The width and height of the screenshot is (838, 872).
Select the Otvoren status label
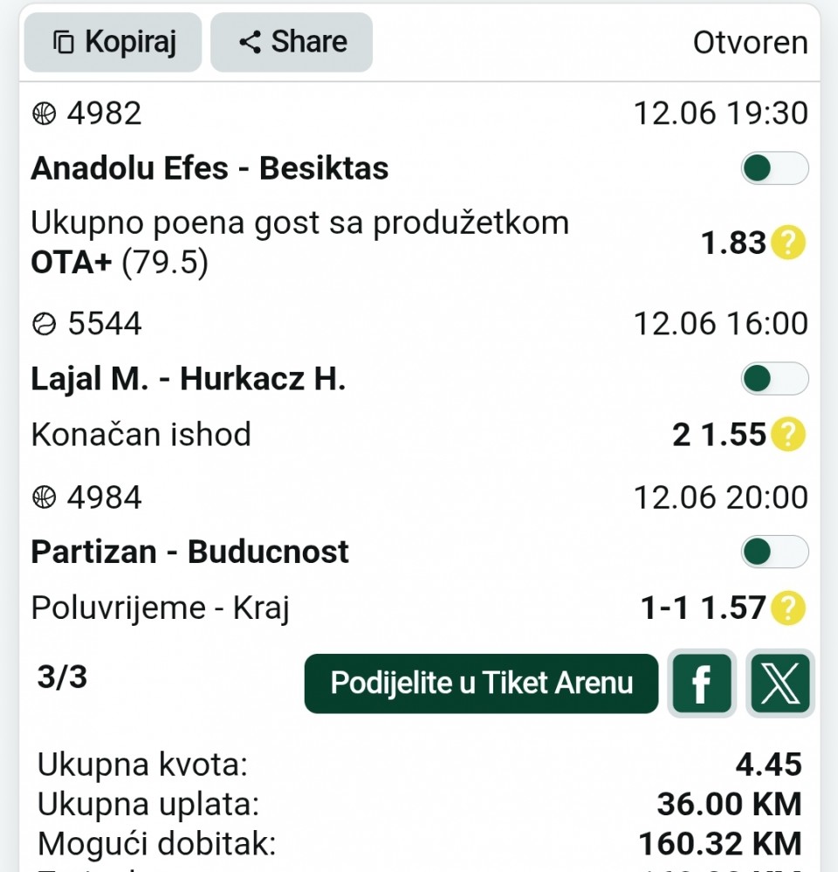pyautogui.click(x=750, y=43)
